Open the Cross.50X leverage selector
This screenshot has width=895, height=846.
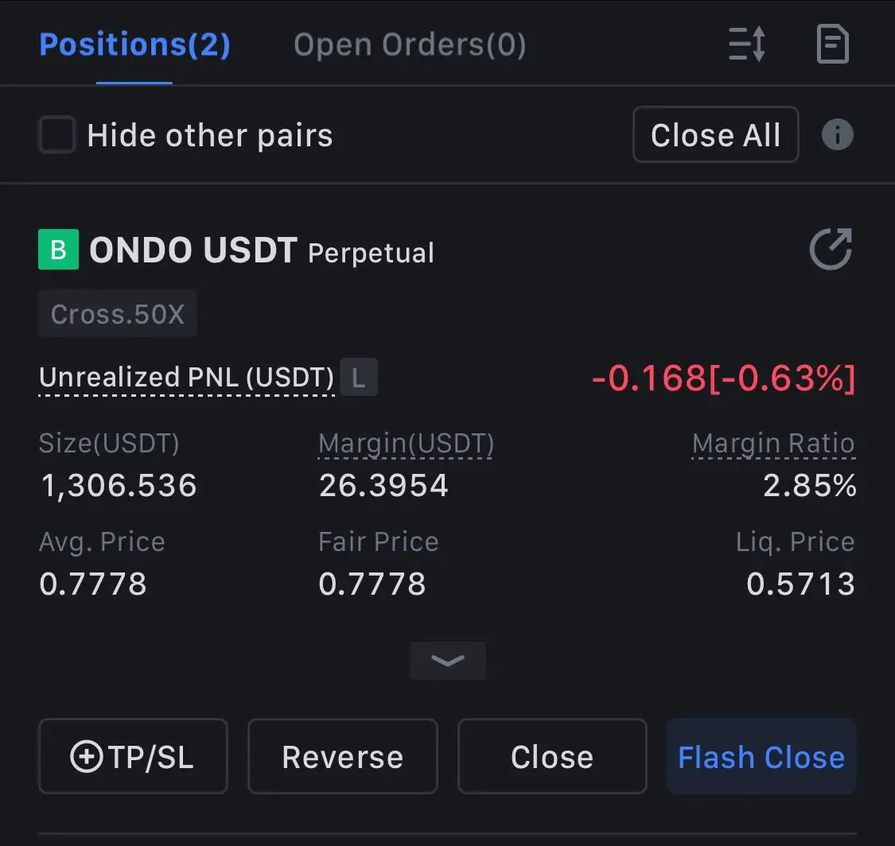point(118,314)
